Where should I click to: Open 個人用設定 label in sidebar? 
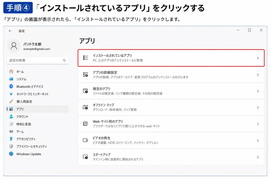coord(24,101)
